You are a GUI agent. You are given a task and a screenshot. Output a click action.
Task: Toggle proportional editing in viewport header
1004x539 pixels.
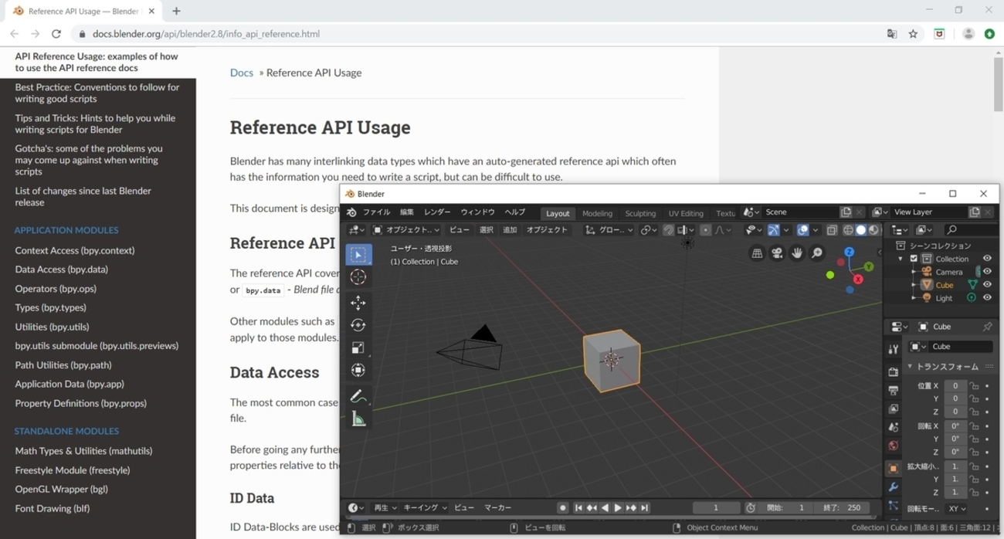click(705, 230)
